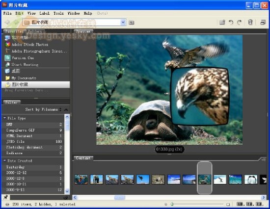Collapse the Date Created filter section
This screenshot has width=270, height=209.
click(4, 160)
